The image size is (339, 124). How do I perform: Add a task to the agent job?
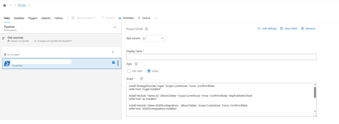point(113,52)
